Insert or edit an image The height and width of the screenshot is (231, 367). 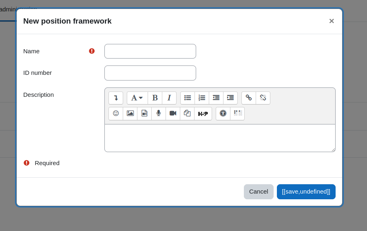tap(130, 113)
